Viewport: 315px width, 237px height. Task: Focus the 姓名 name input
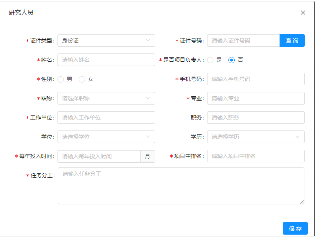[x=106, y=60]
